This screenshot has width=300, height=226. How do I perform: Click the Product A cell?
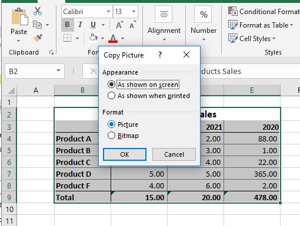[77, 139]
